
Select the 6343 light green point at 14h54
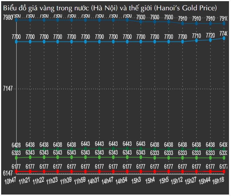(x=127, y=157)
